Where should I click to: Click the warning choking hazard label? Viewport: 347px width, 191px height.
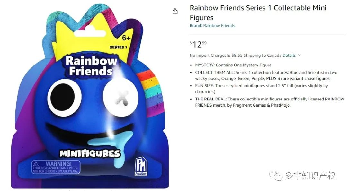[x=56, y=167]
